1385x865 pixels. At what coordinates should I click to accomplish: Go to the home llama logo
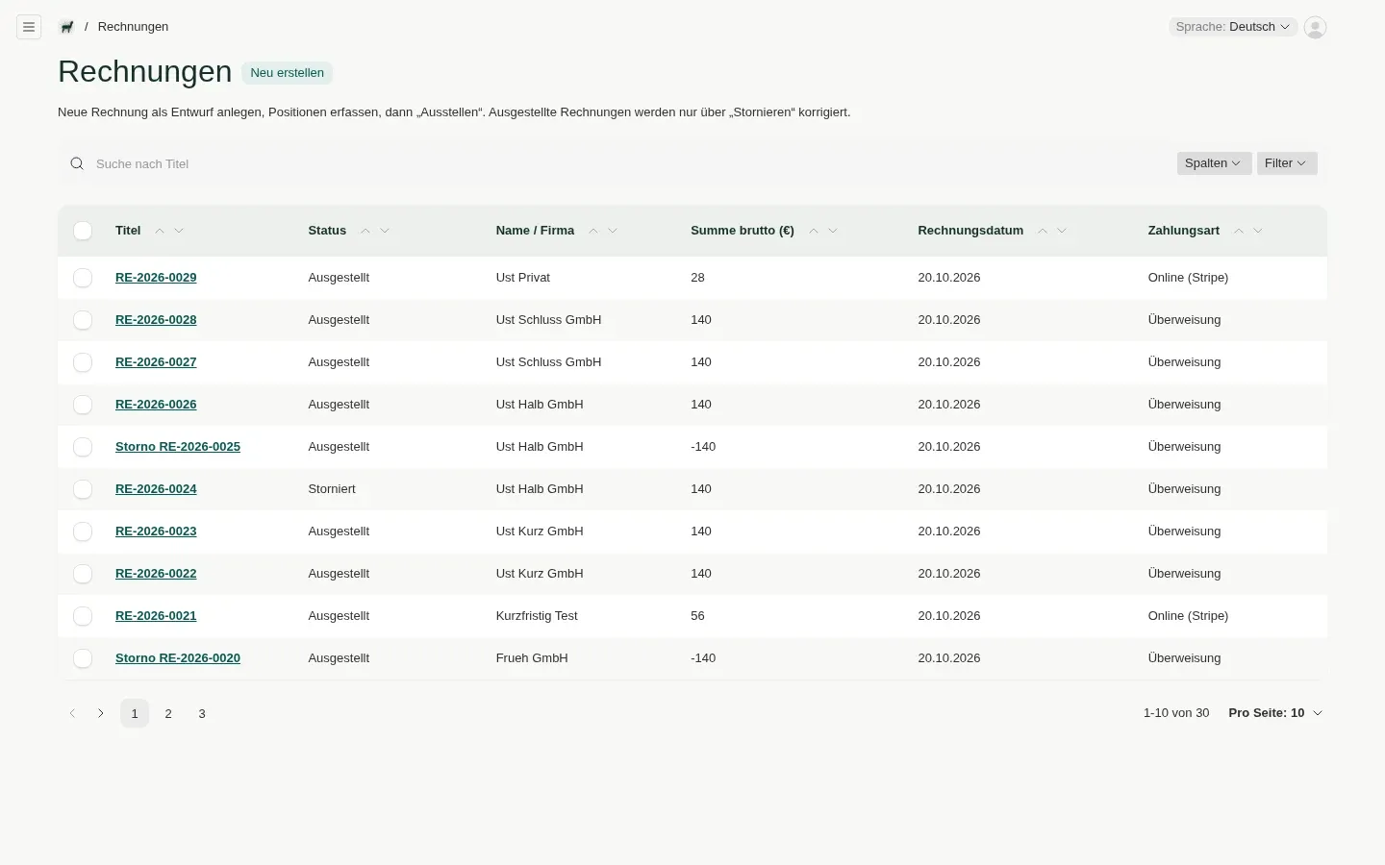click(66, 27)
